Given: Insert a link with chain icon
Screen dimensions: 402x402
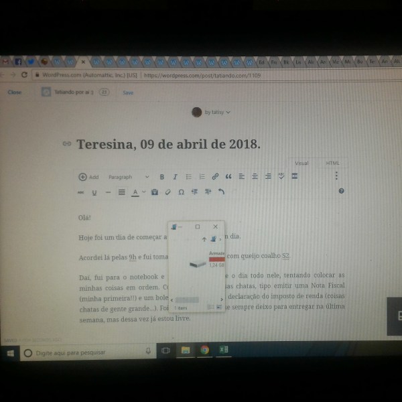Looking at the screenshot, I should coord(215,177).
